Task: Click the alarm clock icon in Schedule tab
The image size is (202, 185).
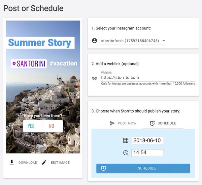Action: click(x=152, y=123)
